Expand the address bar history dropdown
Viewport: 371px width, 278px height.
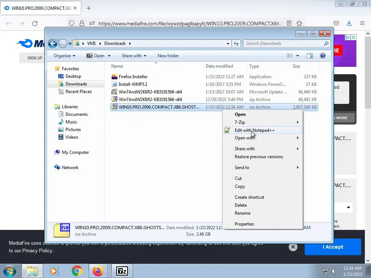click(x=228, y=44)
